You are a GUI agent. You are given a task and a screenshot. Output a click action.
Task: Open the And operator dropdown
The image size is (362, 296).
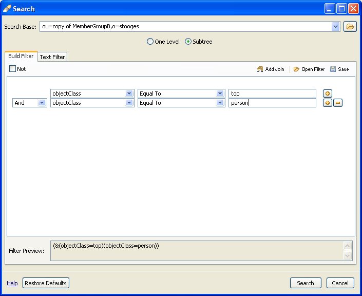point(42,103)
